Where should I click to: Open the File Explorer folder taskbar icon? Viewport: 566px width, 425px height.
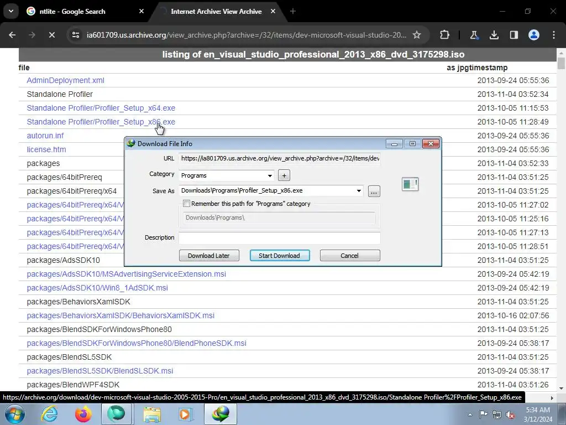tap(152, 414)
